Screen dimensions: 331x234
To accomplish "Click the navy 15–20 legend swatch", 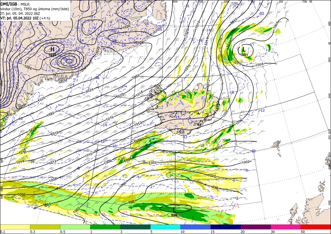I will point(226,227).
